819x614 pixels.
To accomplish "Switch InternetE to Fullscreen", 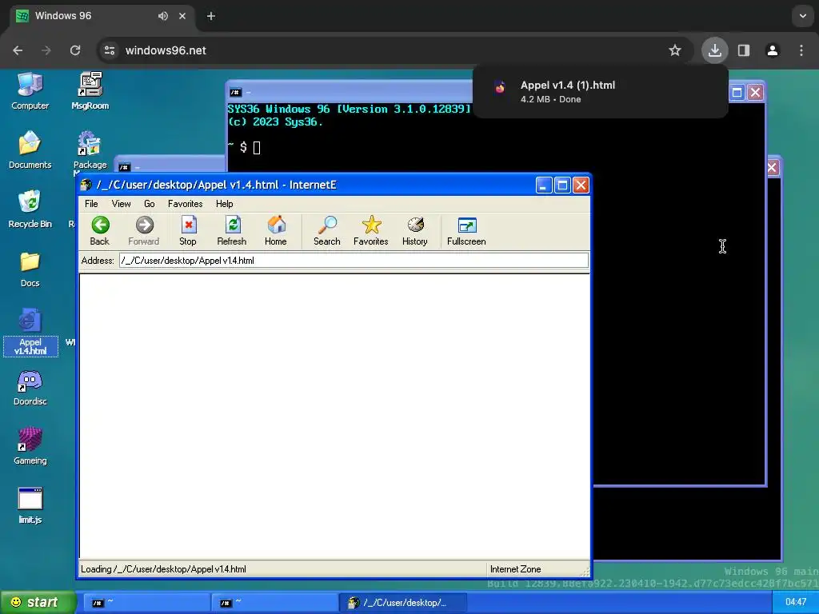I will click(466, 231).
